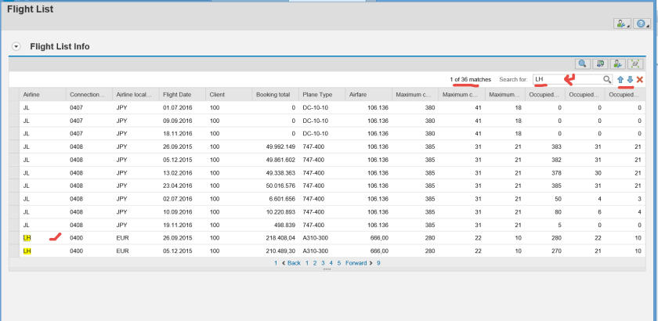This screenshot has height=321, width=658.
Task: Jump to next match with down arrow
Action: pos(630,80)
